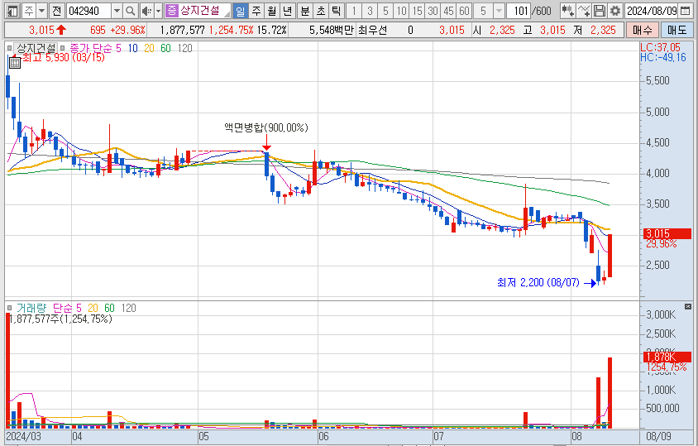Open the calendar date picker icon
This screenshot has width=698, height=446.
click(x=686, y=11)
